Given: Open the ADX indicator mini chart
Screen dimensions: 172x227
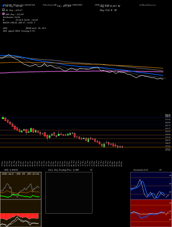Looking at the screenshot, I should [21, 186].
